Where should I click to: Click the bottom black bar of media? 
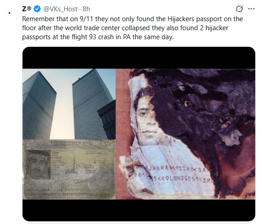(x=139, y=210)
